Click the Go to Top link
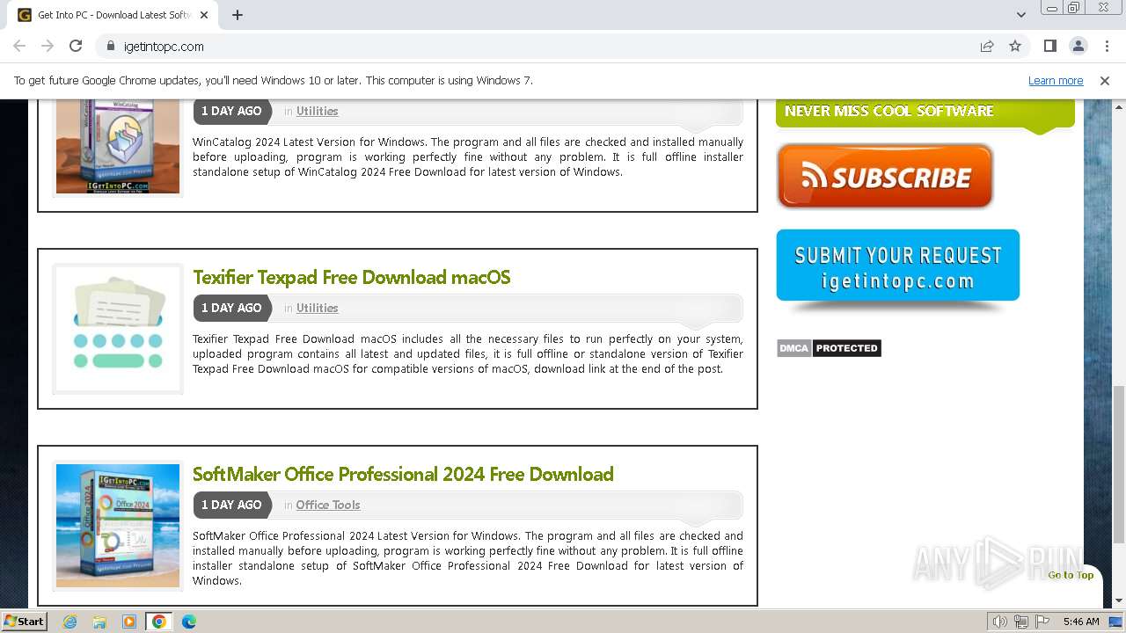 tap(1071, 575)
